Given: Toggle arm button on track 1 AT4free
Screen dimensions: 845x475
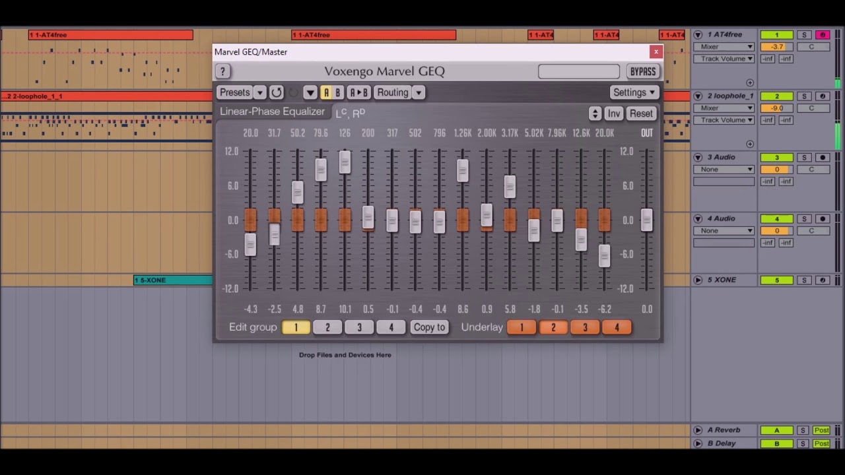Looking at the screenshot, I should (x=823, y=34).
